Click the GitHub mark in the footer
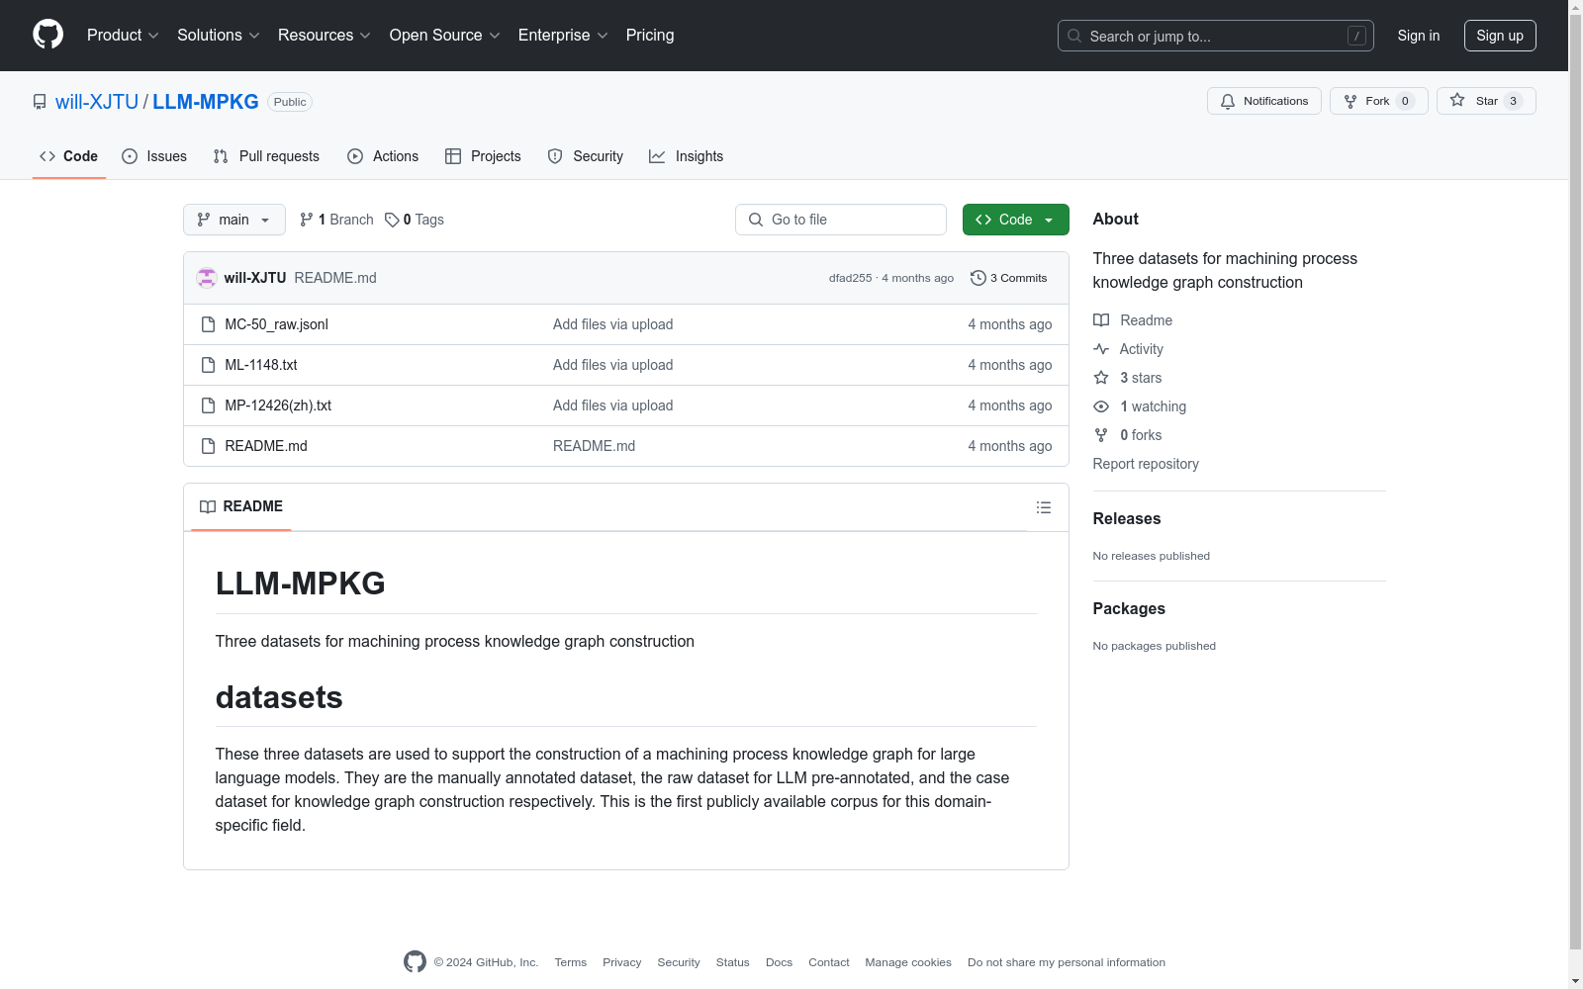Screen dimensions: 1583x989 415,961
